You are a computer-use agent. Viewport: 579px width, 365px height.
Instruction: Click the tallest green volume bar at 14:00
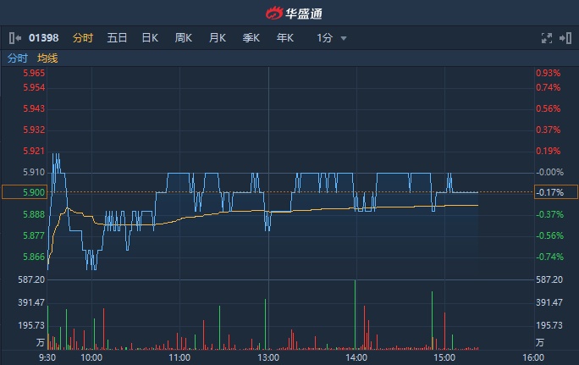coord(356,315)
